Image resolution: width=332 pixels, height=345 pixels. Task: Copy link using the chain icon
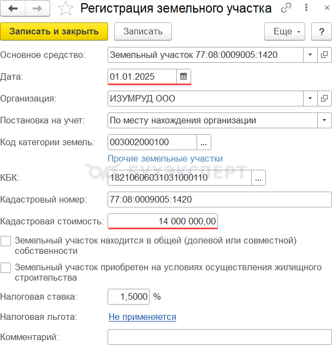[x=286, y=8]
